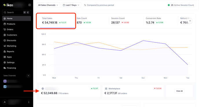
Task: Click the Customers person icon
Action: pyautogui.click(x=5, y=35)
